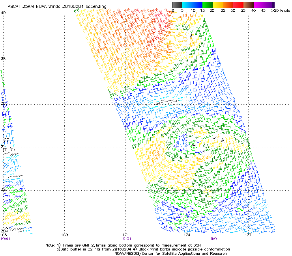The image size is (292, 256).
Task: Click the NOAA/NESDIS credit line
Action: pos(170,254)
